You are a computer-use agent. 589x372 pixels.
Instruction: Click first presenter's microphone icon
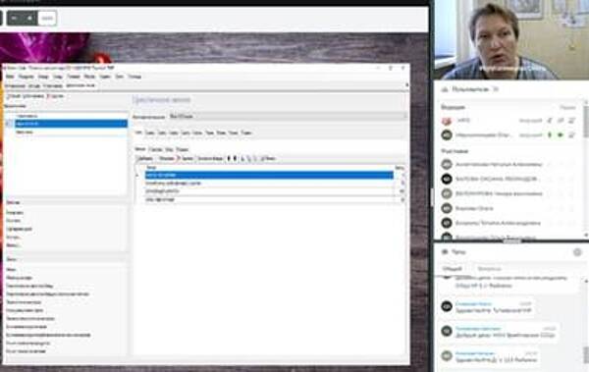(550, 121)
